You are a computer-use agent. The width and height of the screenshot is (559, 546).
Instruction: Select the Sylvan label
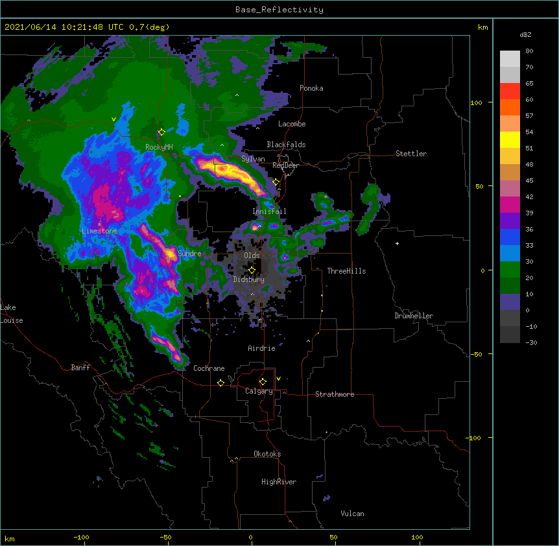pyautogui.click(x=253, y=159)
